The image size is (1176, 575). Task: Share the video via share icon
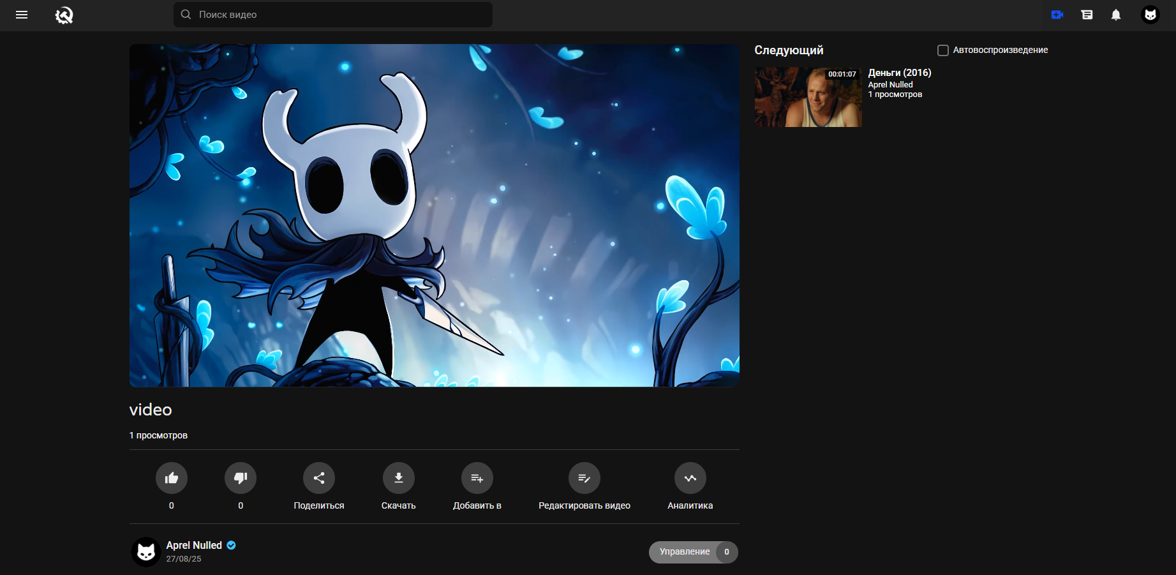319,478
